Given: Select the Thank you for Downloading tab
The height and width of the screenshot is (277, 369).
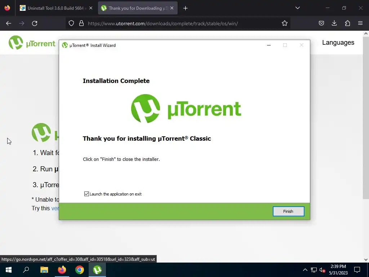Looking at the screenshot, I should (x=138, y=8).
